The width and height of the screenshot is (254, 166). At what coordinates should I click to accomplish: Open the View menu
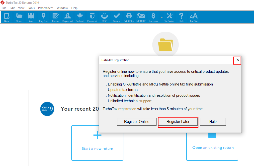click(x=21, y=8)
